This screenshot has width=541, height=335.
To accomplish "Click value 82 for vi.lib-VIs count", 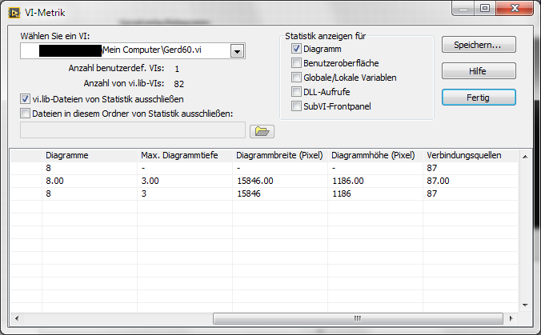I will 179,84.
